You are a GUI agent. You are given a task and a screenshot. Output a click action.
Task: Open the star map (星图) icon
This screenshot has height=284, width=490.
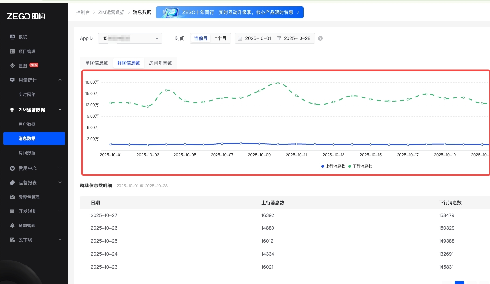[12, 66]
